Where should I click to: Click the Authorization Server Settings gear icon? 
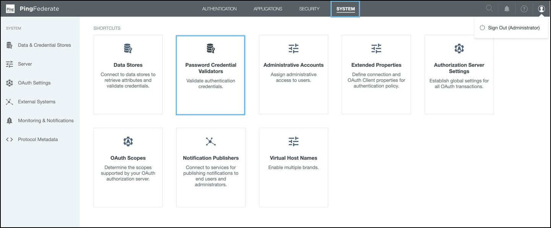click(x=459, y=48)
